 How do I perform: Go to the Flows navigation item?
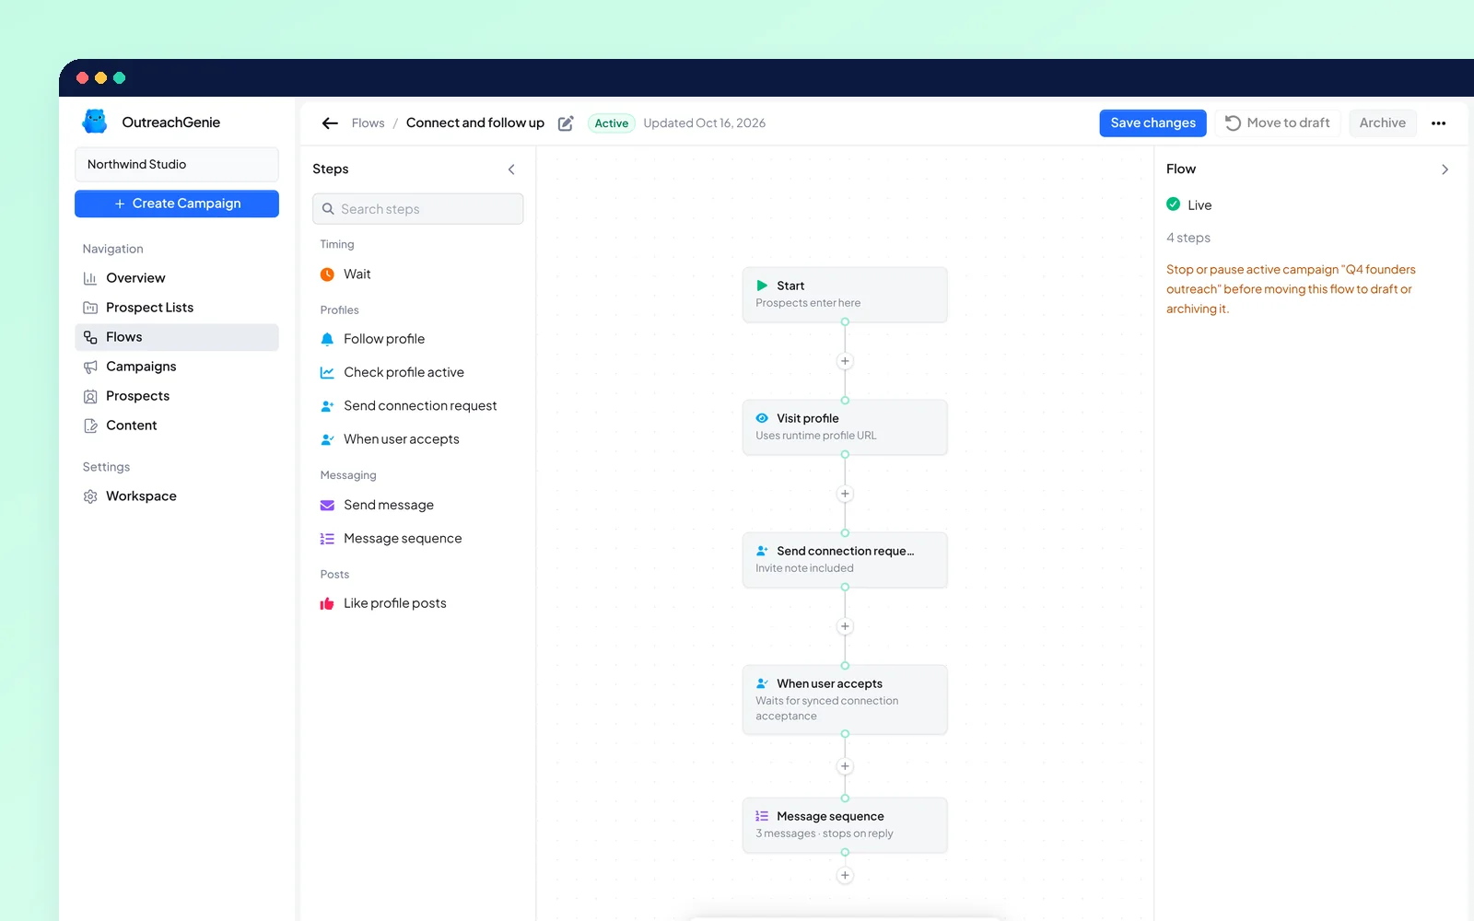177,337
